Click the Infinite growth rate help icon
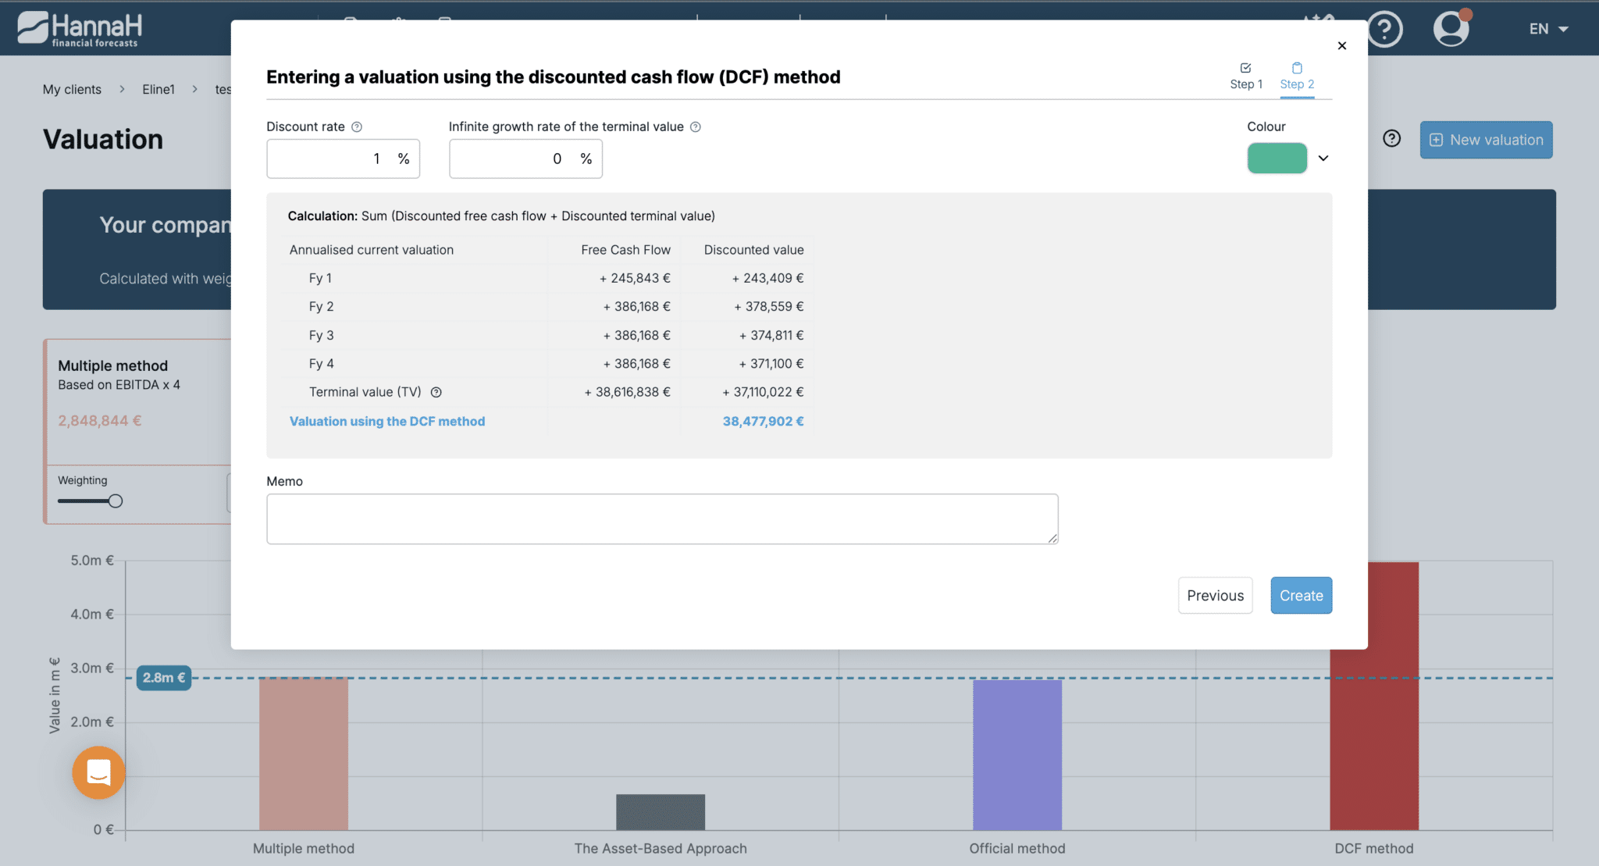 pos(696,127)
